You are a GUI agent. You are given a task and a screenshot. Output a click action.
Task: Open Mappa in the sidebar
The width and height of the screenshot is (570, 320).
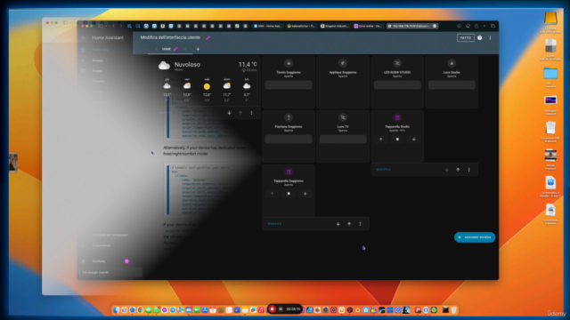pyautogui.click(x=97, y=71)
